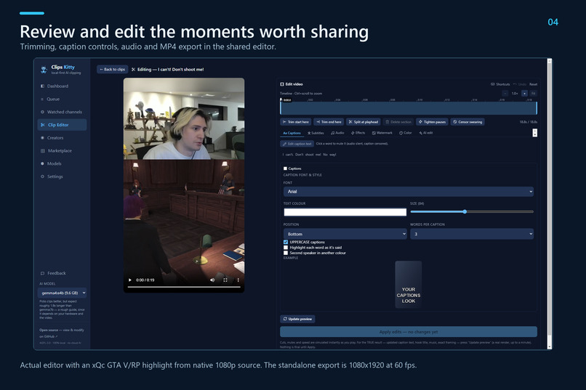The image size is (586, 390).
Task: Switch to the Effects tab
Action: coord(358,133)
